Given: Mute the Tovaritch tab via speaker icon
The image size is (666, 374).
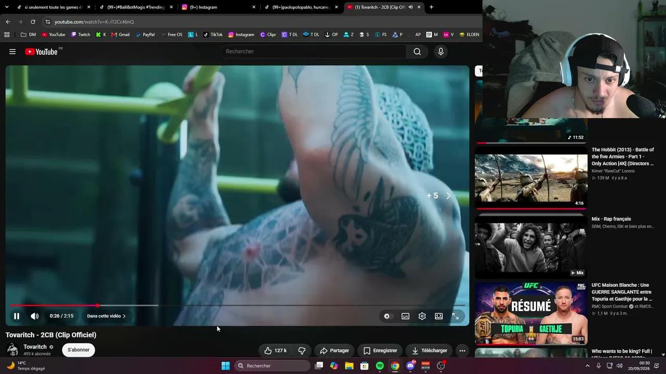Looking at the screenshot, I should point(411,7).
